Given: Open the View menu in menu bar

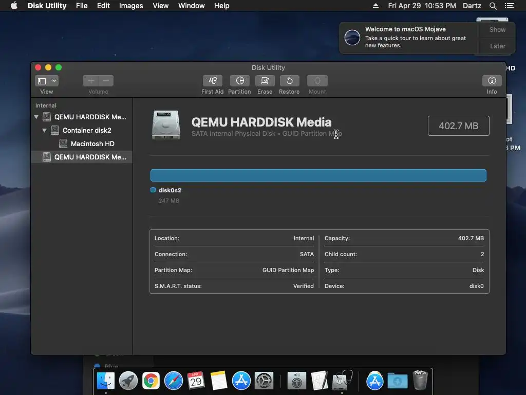Looking at the screenshot, I should point(160,6).
